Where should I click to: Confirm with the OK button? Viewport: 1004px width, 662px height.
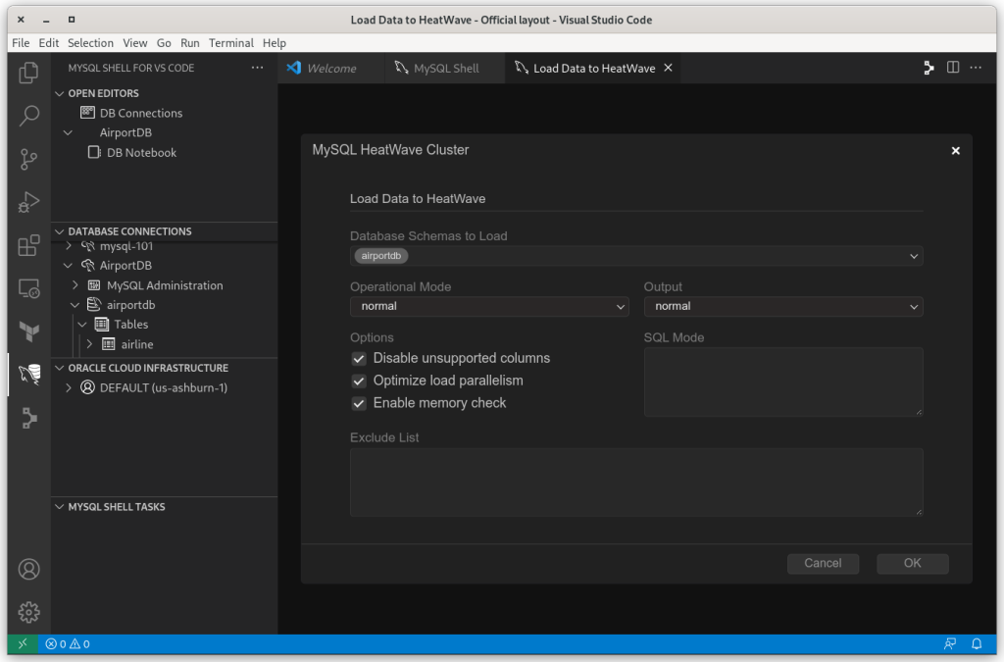tap(912, 564)
